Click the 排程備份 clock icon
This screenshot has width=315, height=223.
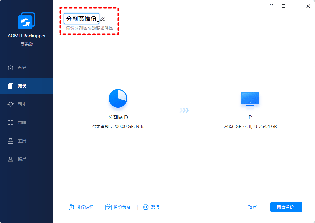tap(71, 207)
